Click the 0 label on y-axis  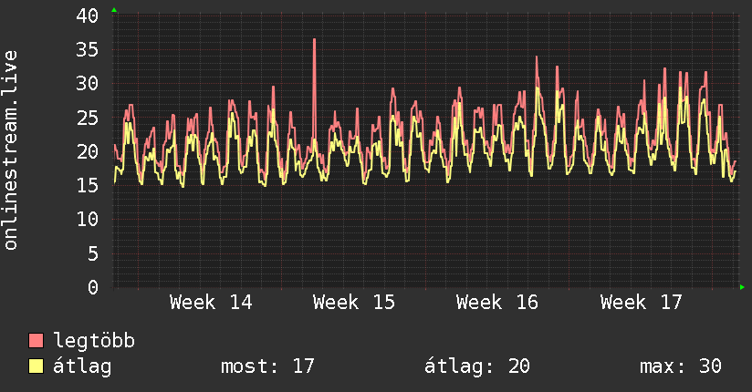click(93, 287)
